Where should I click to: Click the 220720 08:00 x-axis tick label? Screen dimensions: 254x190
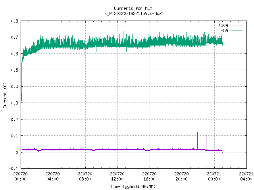pyautogui.click(x=85, y=176)
